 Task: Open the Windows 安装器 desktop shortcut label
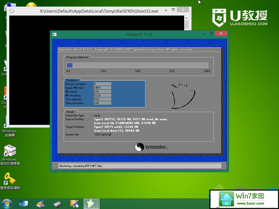[x=9, y=133]
